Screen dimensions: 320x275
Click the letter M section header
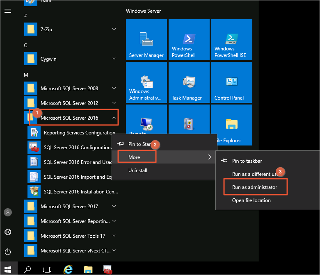point(26,75)
